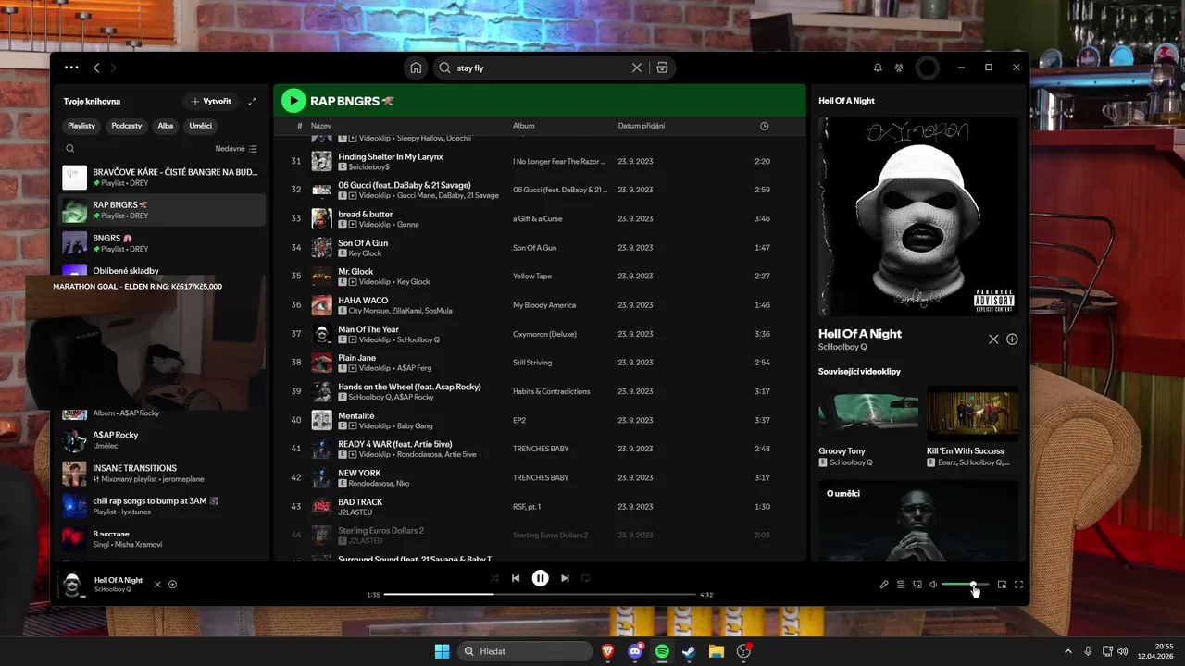1185x666 pixels.
Task: Sort tracks by Název column
Action: click(321, 126)
